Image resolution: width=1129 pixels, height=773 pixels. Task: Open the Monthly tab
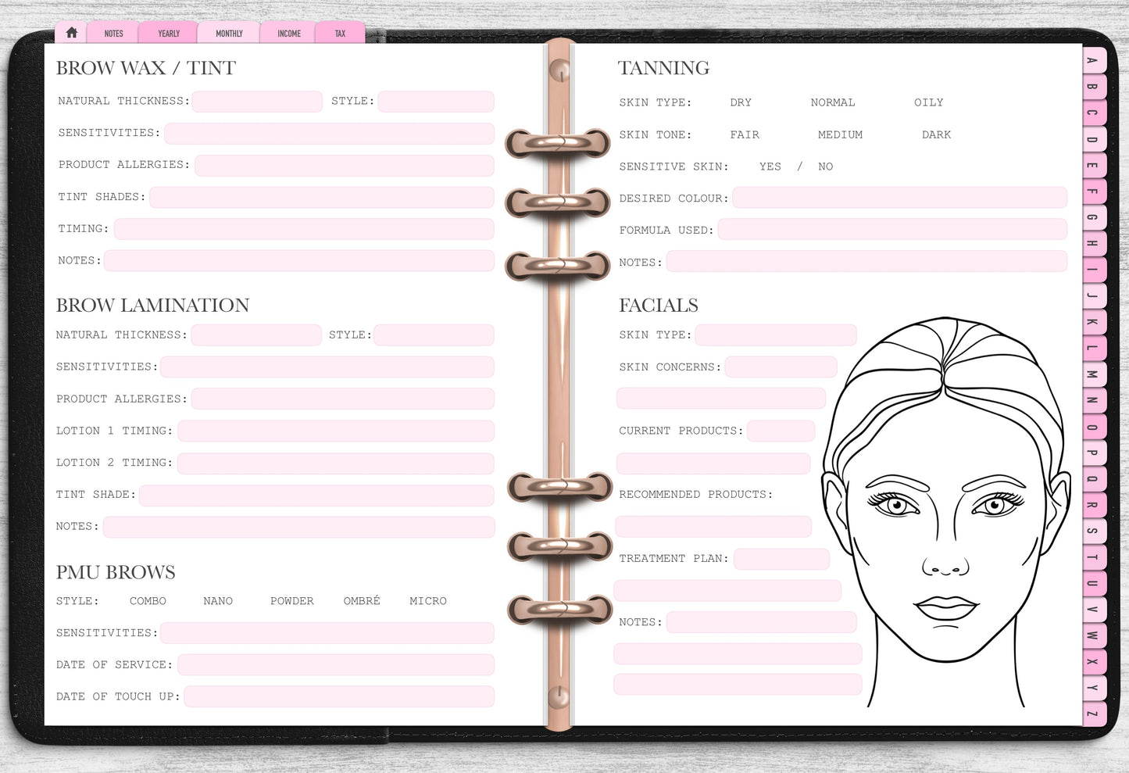[229, 34]
